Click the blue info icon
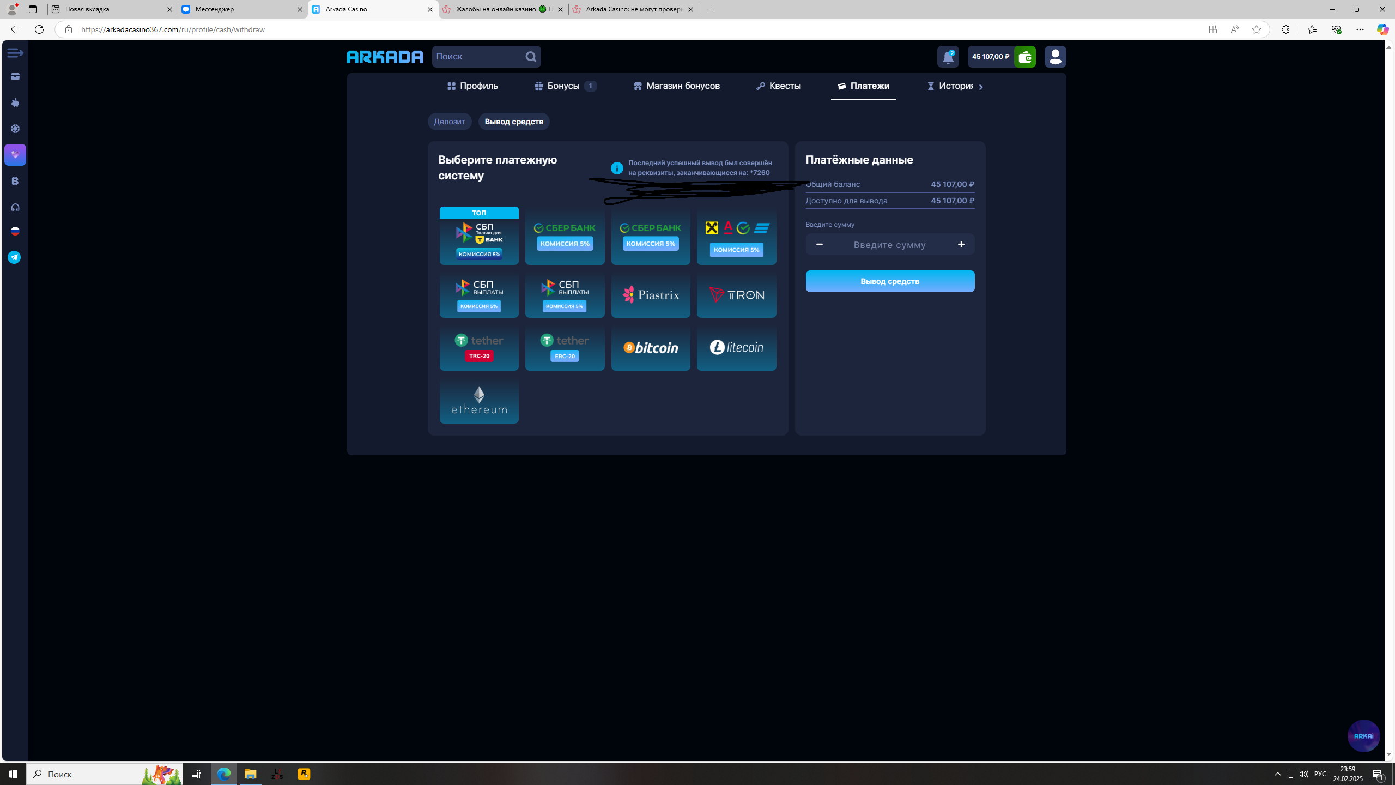 coord(617,168)
